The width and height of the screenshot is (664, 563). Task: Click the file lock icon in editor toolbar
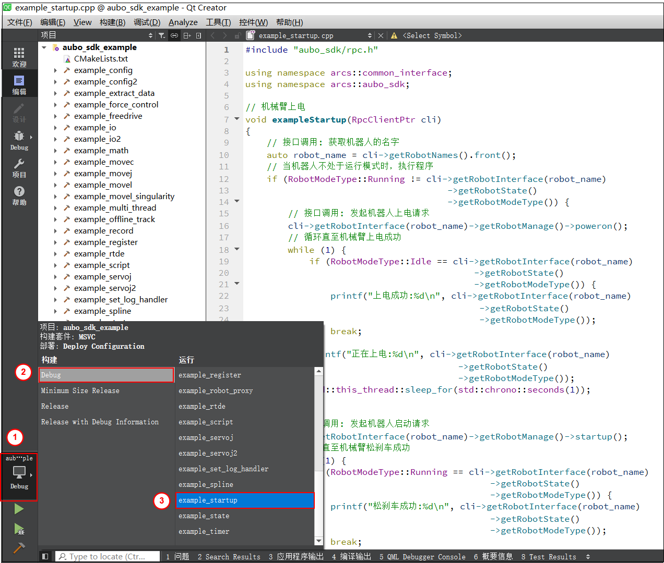[x=238, y=35]
